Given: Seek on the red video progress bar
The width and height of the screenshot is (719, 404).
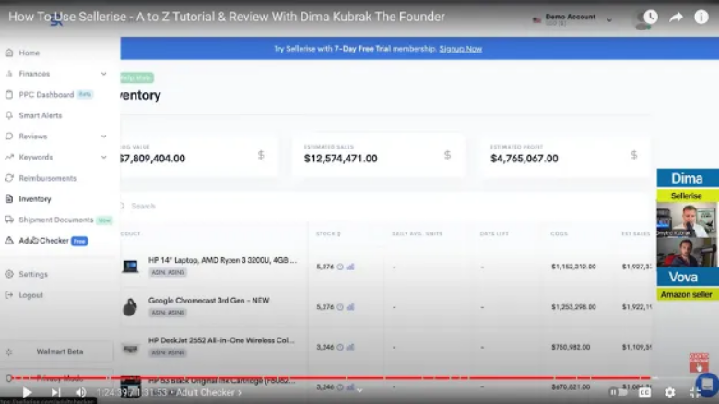Looking at the screenshot, I should (x=330, y=378).
